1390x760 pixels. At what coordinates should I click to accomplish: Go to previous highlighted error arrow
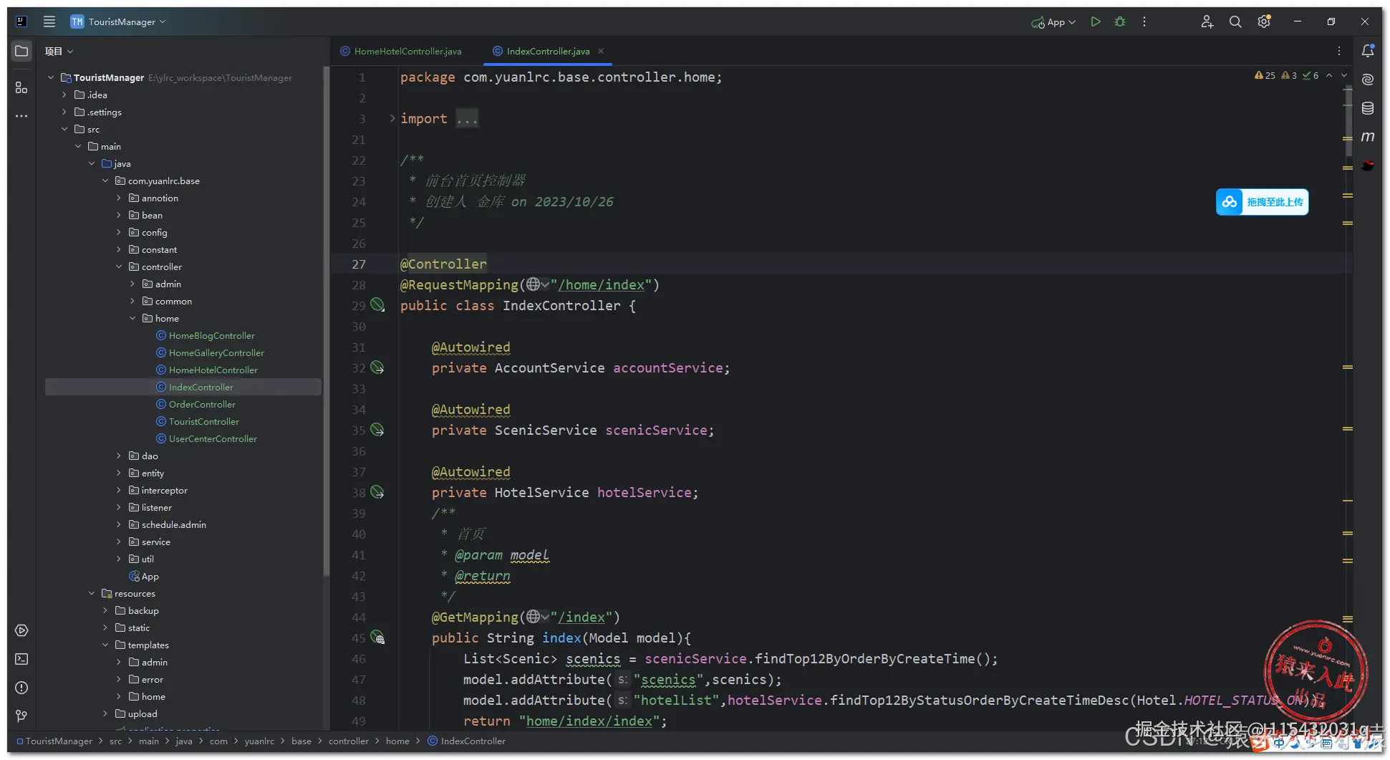point(1329,75)
